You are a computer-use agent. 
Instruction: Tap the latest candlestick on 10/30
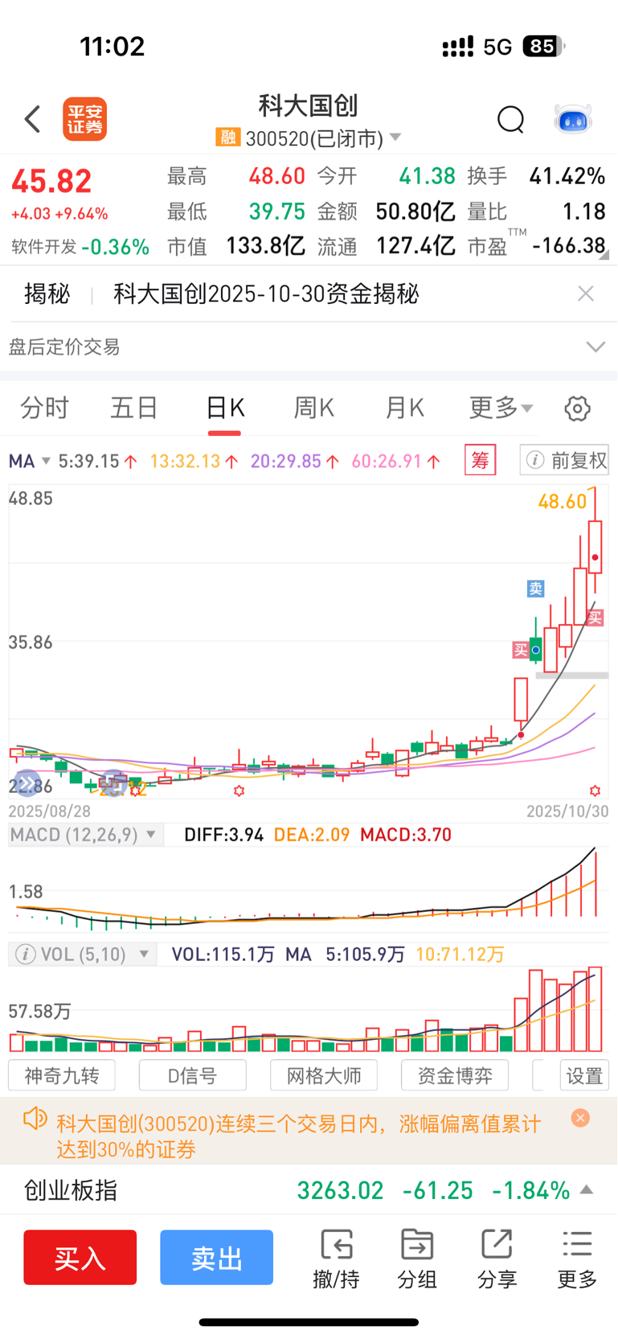click(x=595, y=547)
